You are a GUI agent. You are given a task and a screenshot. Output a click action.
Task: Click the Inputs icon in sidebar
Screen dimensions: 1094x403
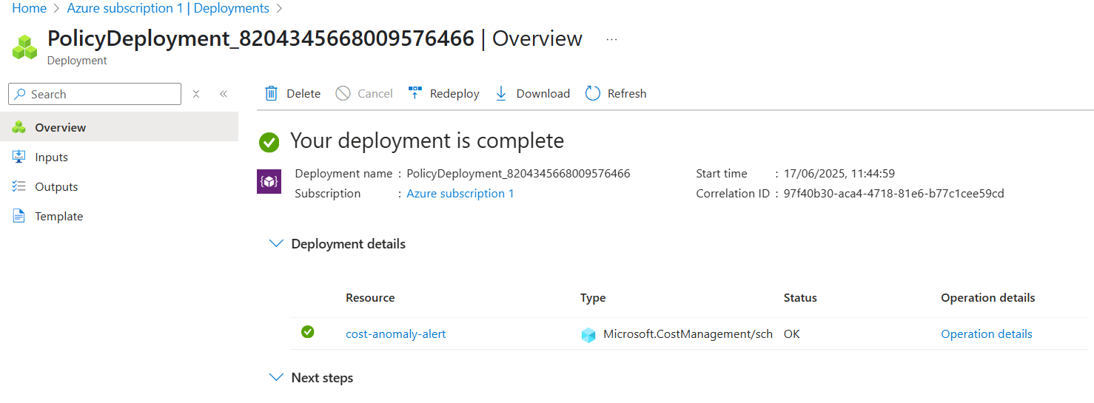[19, 157]
